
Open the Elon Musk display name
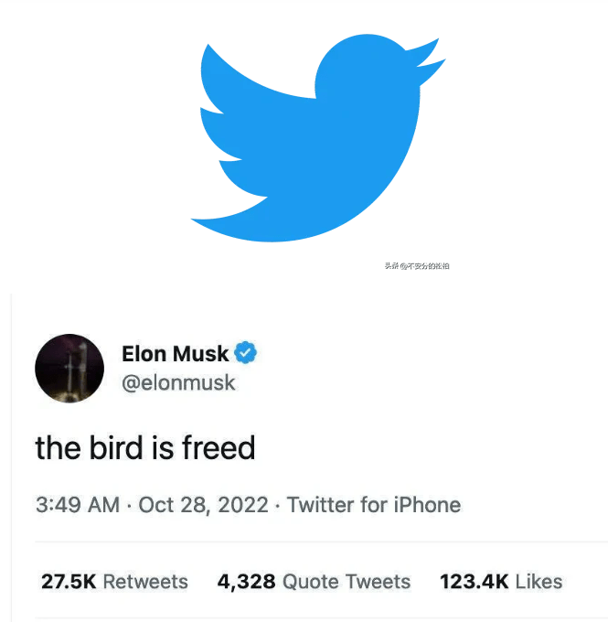click(175, 353)
